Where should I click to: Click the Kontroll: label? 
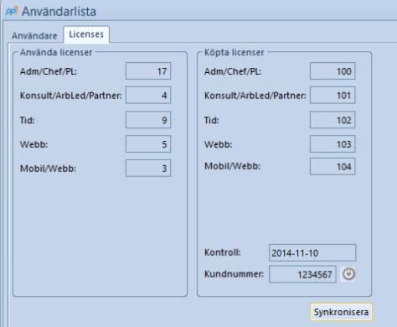coord(223,252)
